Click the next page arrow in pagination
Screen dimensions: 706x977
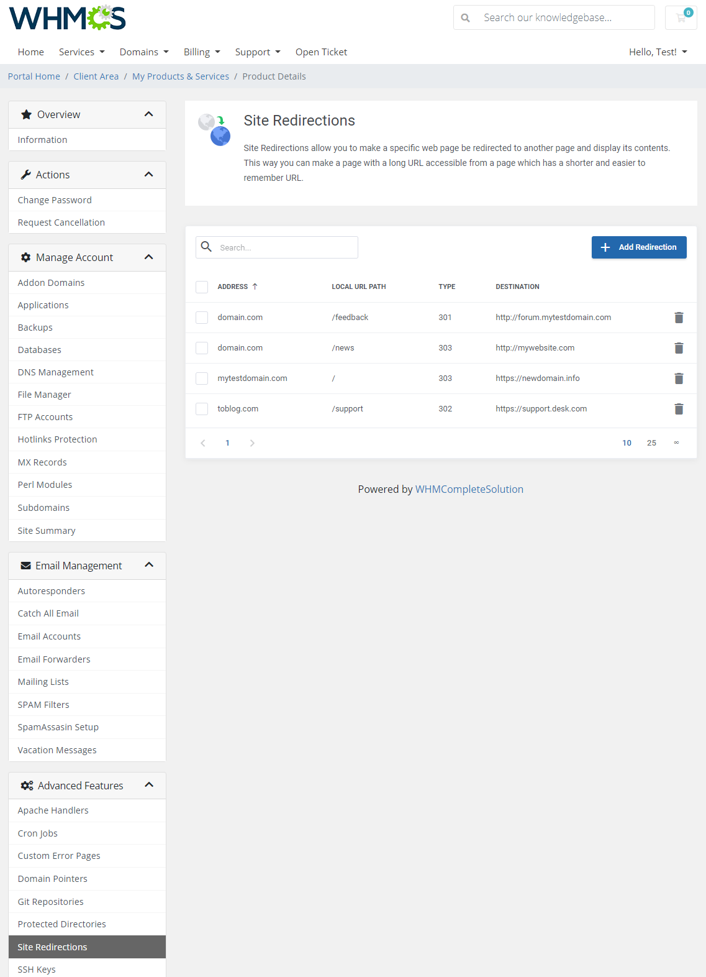[252, 443]
